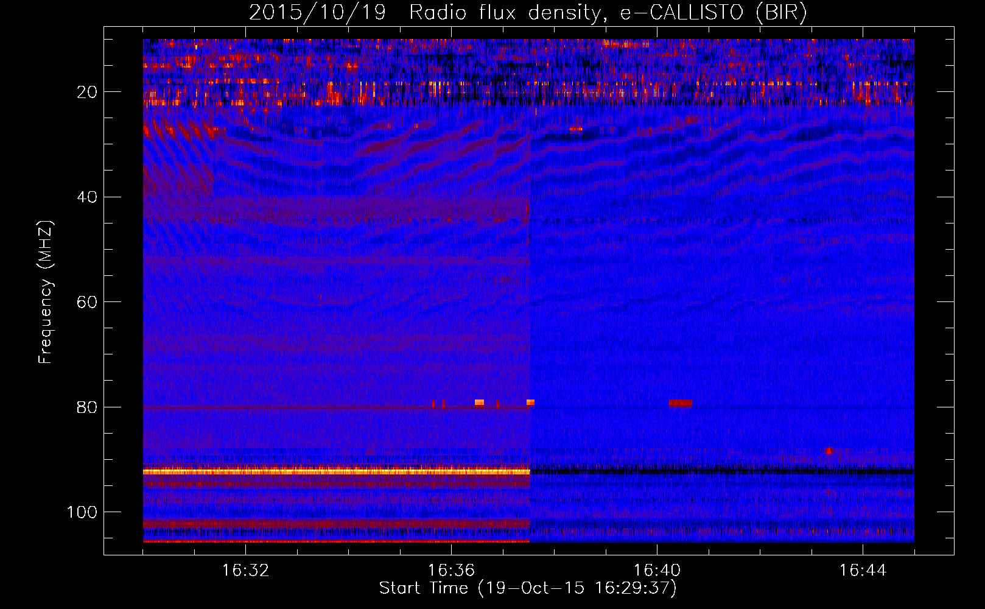Click the orange blip at 80 MHz just after 16:36
The width and height of the screenshot is (985, 609).
(x=479, y=403)
